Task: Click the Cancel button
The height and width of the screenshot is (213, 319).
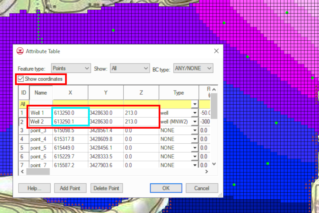Action: (x=202, y=188)
